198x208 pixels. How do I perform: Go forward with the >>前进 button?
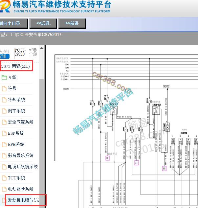[72, 24]
